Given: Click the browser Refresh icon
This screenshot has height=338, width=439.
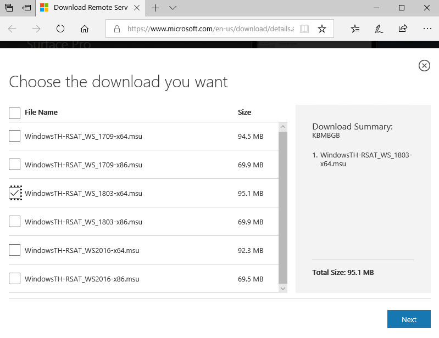Looking at the screenshot, I should [60, 29].
